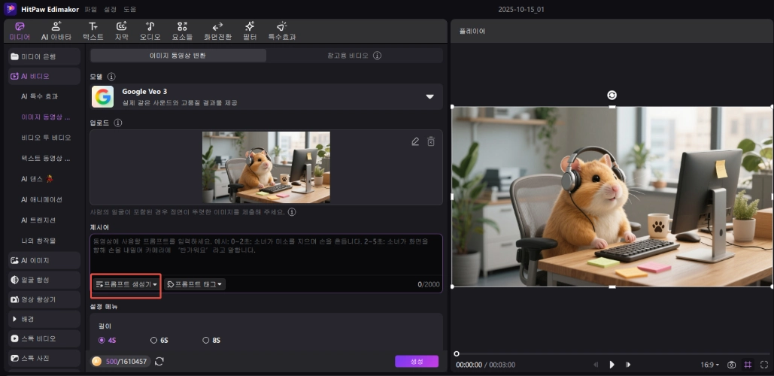774x376 pixels.
Task: Select the 텍스트 text tool icon
Action: click(93, 30)
